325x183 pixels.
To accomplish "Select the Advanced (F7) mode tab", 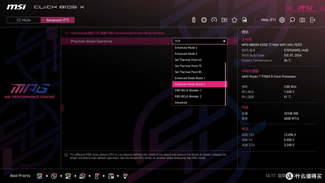I will point(57,20).
